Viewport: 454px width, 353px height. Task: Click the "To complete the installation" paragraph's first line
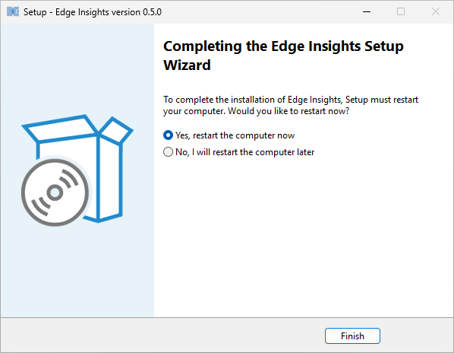click(291, 100)
